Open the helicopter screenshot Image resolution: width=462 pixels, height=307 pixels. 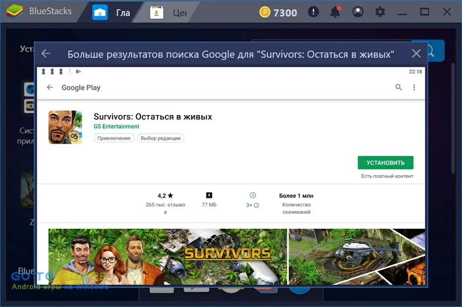click(357, 256)
